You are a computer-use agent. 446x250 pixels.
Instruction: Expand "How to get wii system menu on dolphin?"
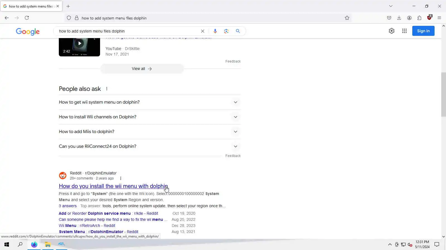[x=150, y=102]
